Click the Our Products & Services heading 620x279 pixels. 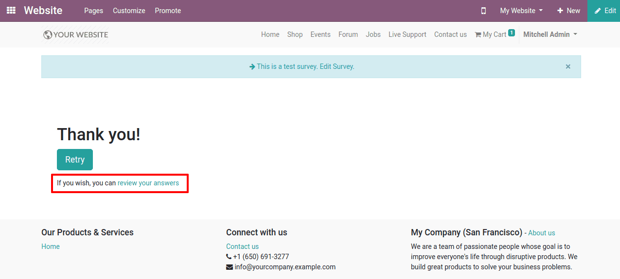[88, 232]
